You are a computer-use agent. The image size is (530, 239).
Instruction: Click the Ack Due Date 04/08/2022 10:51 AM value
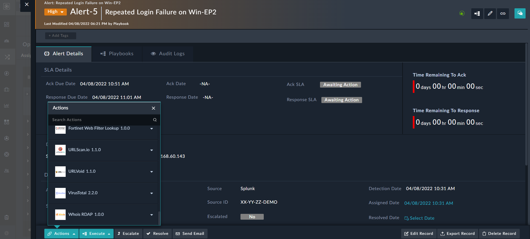point(104,84)
